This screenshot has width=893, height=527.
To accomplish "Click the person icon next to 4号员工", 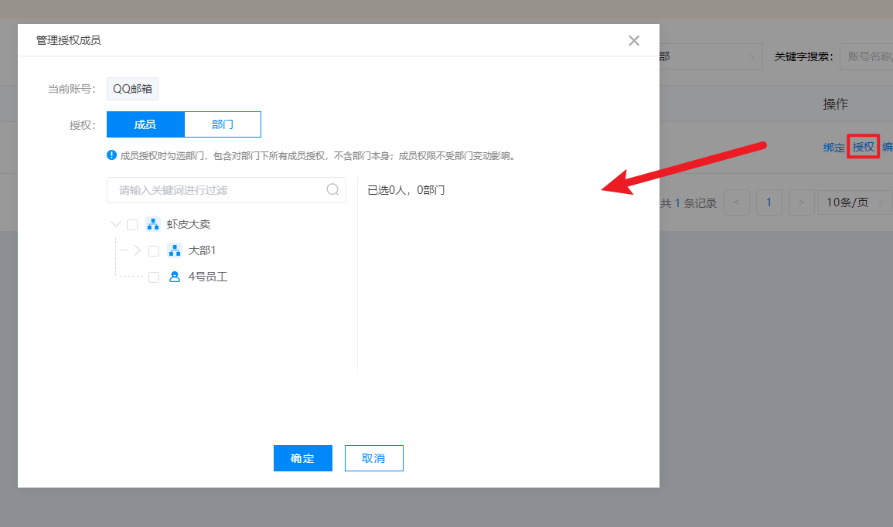I will point(175,277).
